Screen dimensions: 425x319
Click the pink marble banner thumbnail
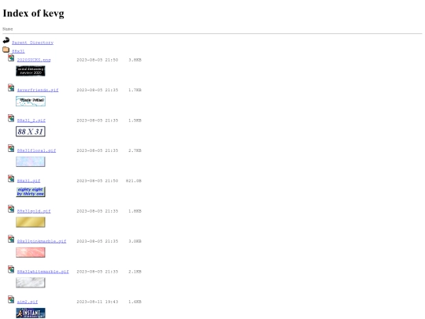[x=31, y=252]
